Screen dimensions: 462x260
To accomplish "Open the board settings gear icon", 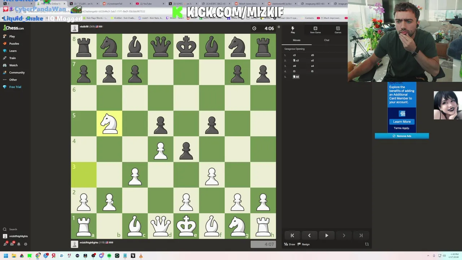I will pos(279,27).
